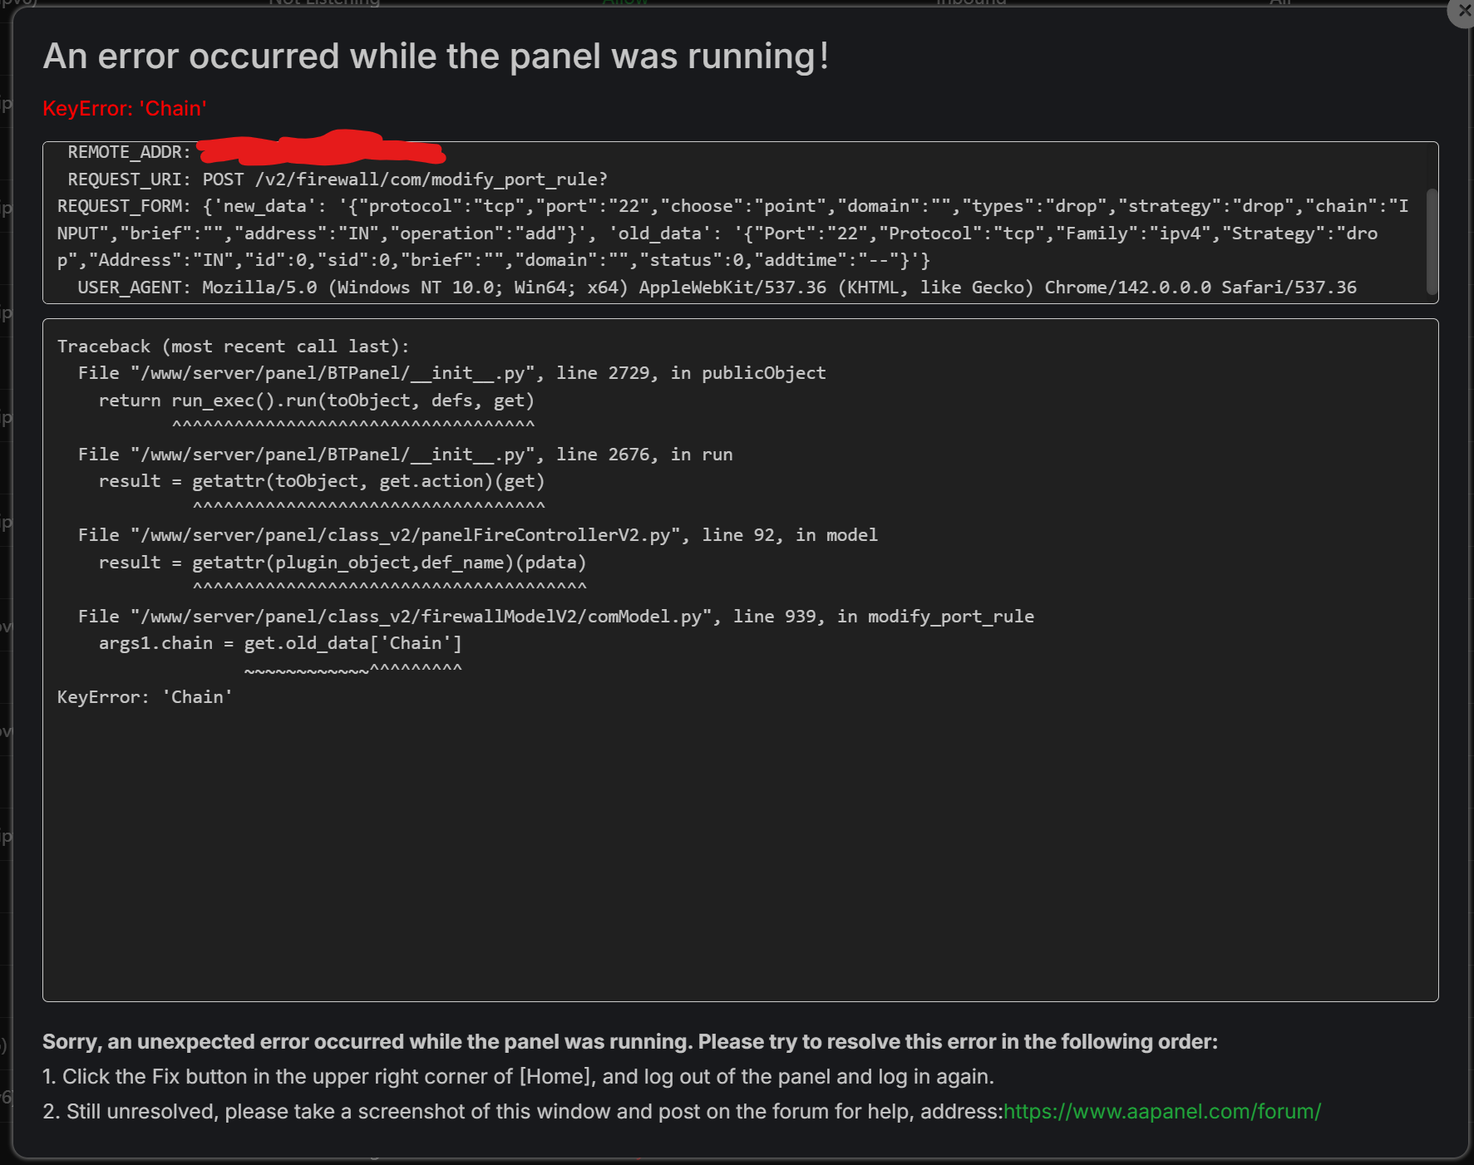This screenshot has width=1474, height=1165.
Task: Click the red KeyError: 'Chain' message
Action: coord(125,109)
